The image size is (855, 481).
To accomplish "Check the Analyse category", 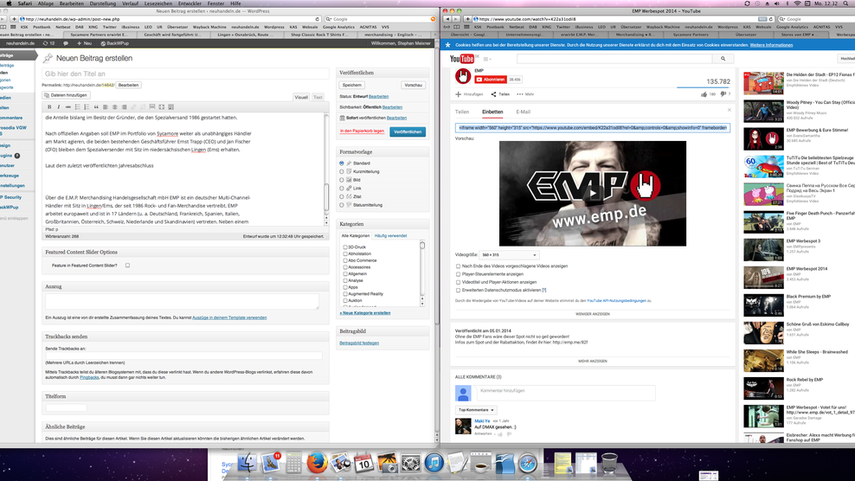I will (x=345, y=280).
